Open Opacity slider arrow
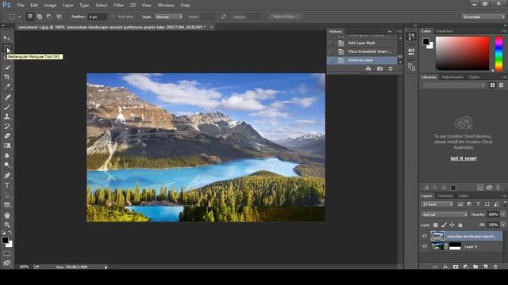 click(503, 215)
